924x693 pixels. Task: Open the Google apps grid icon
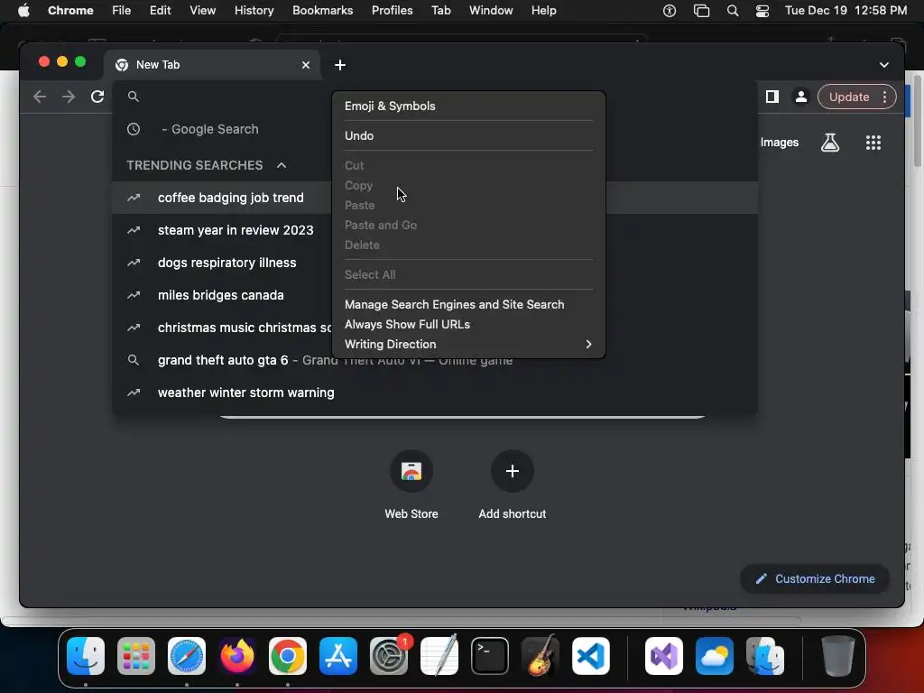pos(873,142)
